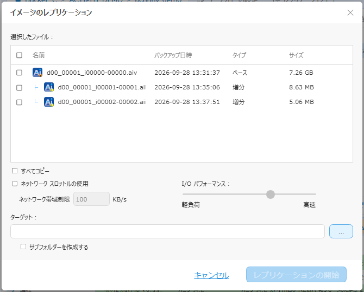Click the date 2026-09-28 13:31:37
The height and width of the screenshot is (292, 364).
click(187, 73)
